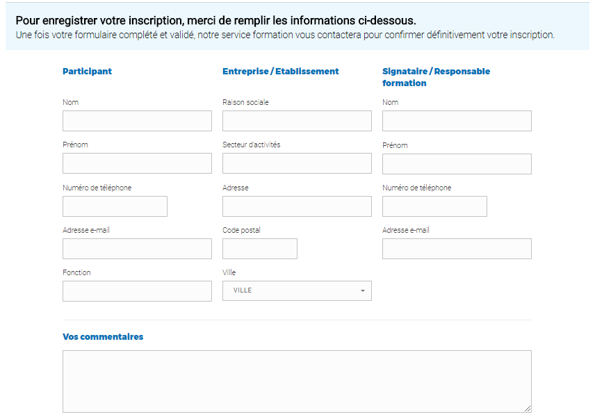Click the Entreprise Adresse input field
The image size is (595, 419).
tap(297, 206)
